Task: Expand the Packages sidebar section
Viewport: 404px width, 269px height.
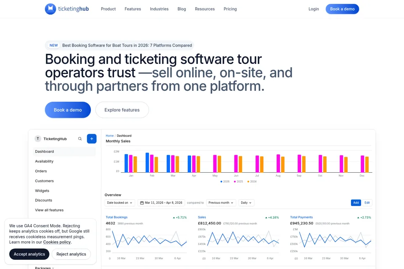Action: (x=45, y=268)
